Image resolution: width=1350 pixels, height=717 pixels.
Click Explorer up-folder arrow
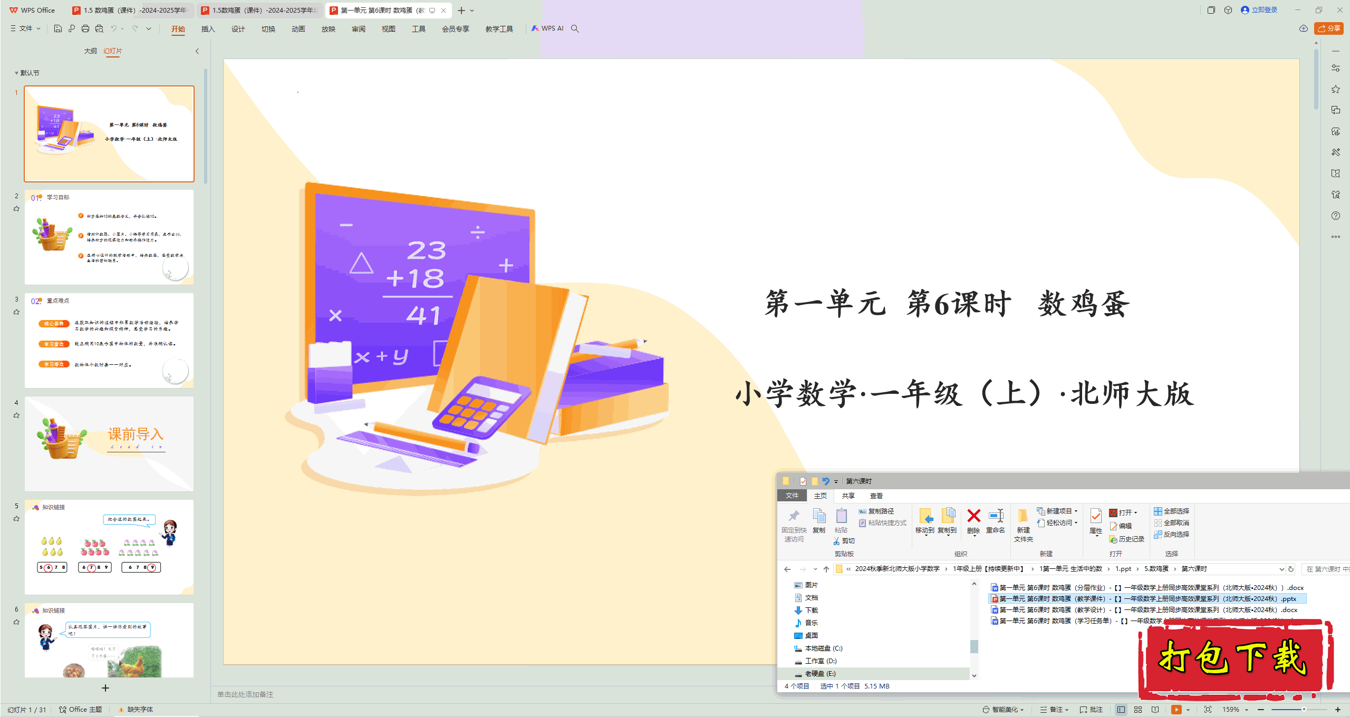tap(826, 569)
